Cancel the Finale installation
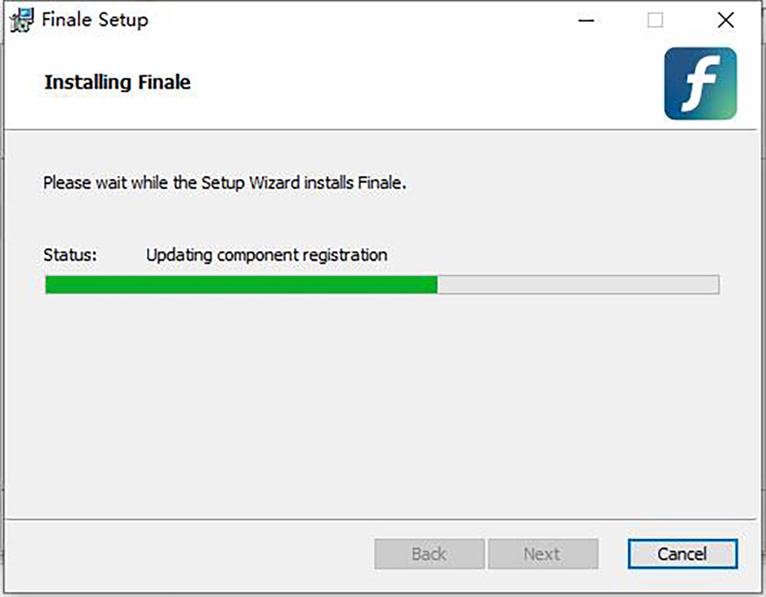This screenshot has height=597, width=766. [x=682, y=554]
